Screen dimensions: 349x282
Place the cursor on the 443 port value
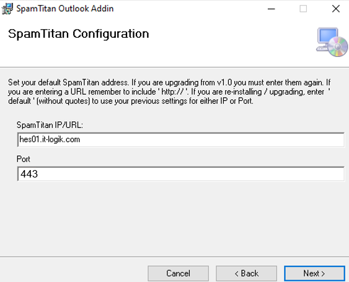29,174
